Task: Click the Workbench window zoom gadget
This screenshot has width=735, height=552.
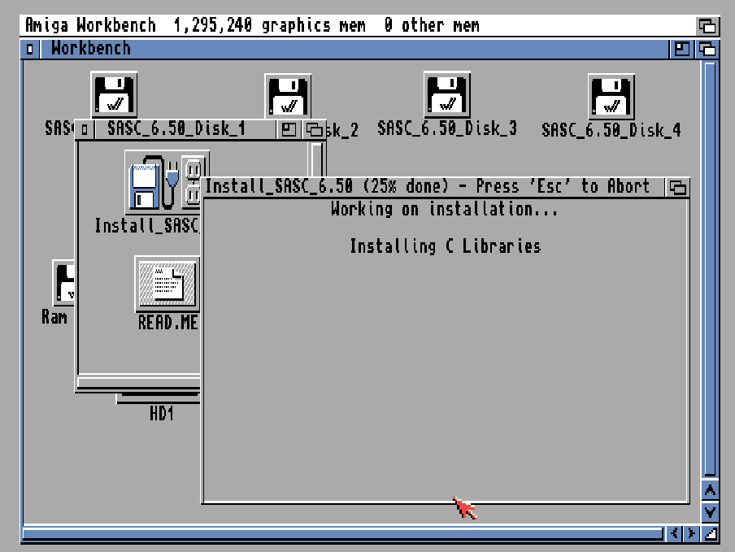Action: tap(681, 49)
